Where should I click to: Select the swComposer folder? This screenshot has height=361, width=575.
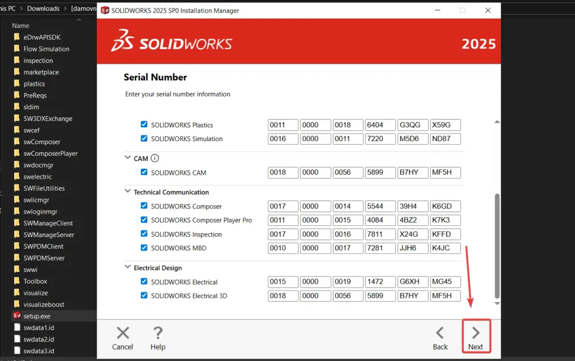[42, 142]
